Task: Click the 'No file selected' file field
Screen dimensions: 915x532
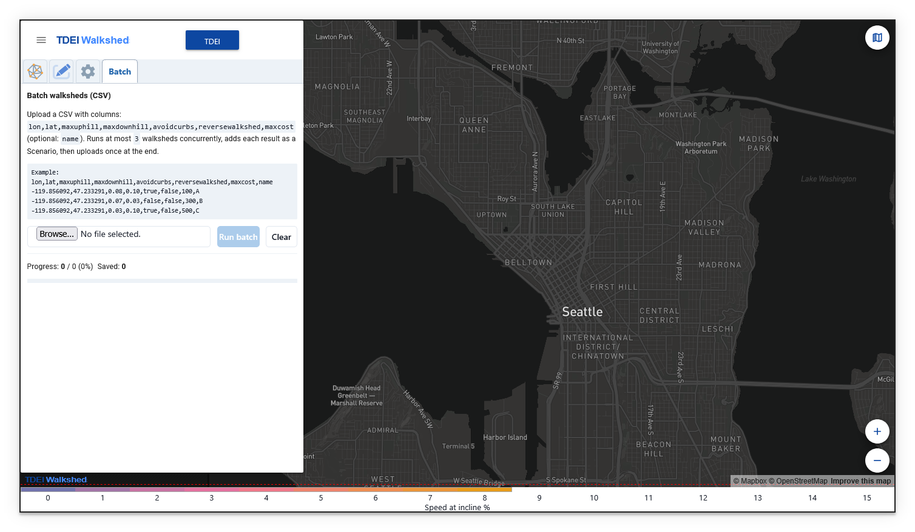Action: click(x=110, y=234)
